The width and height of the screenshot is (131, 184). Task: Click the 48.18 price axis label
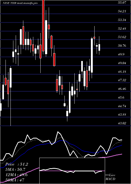122,71
